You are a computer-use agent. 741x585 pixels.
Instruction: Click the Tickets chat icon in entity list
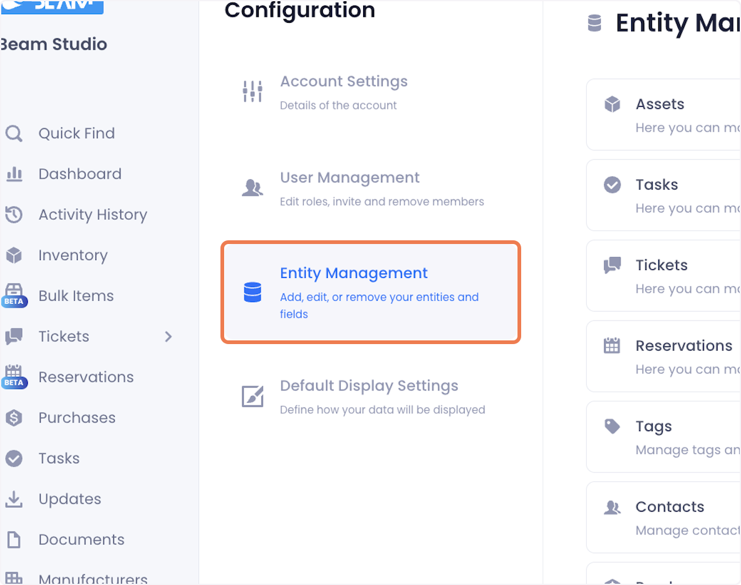point(612,266)
